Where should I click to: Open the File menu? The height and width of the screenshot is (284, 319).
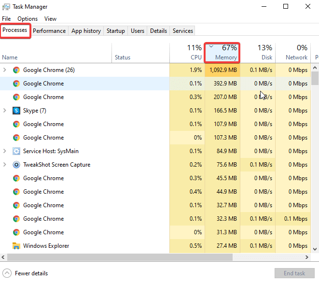click(x=6, y=19)
